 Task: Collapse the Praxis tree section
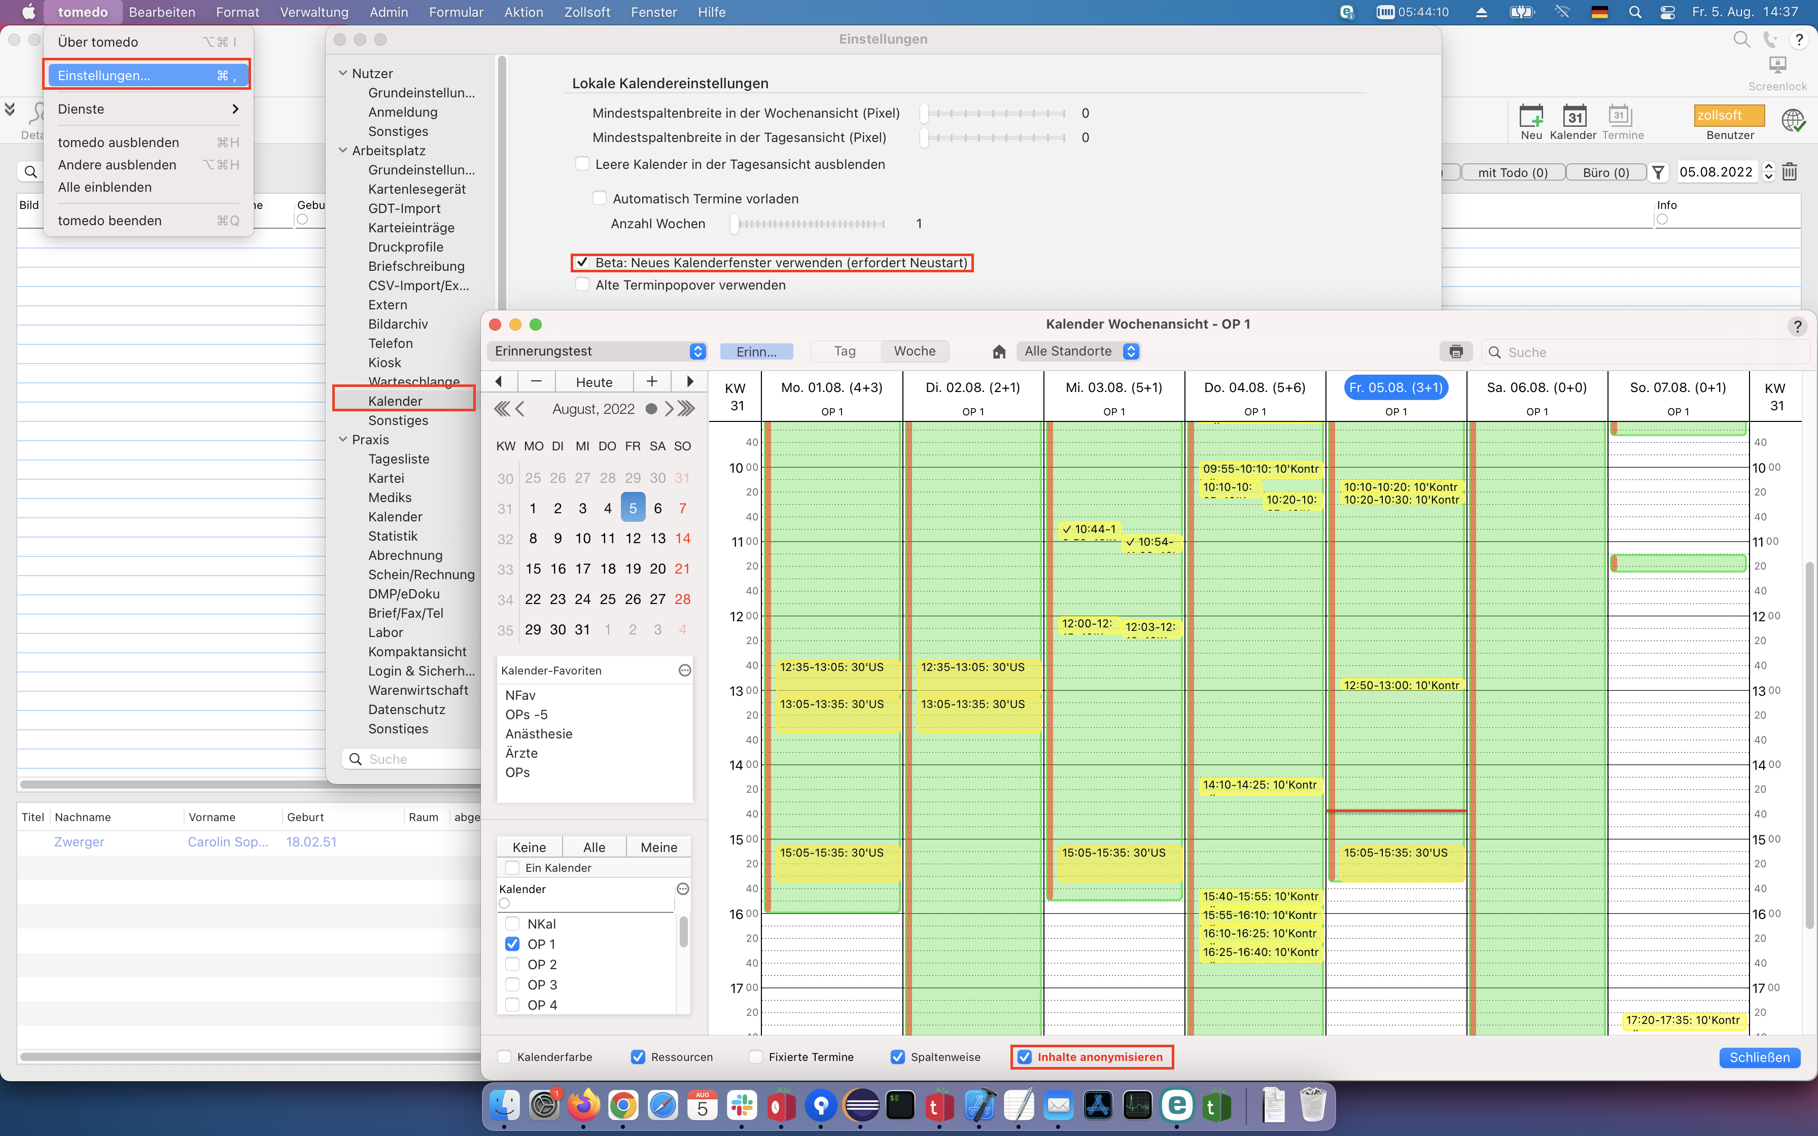[x=343, y=440]
